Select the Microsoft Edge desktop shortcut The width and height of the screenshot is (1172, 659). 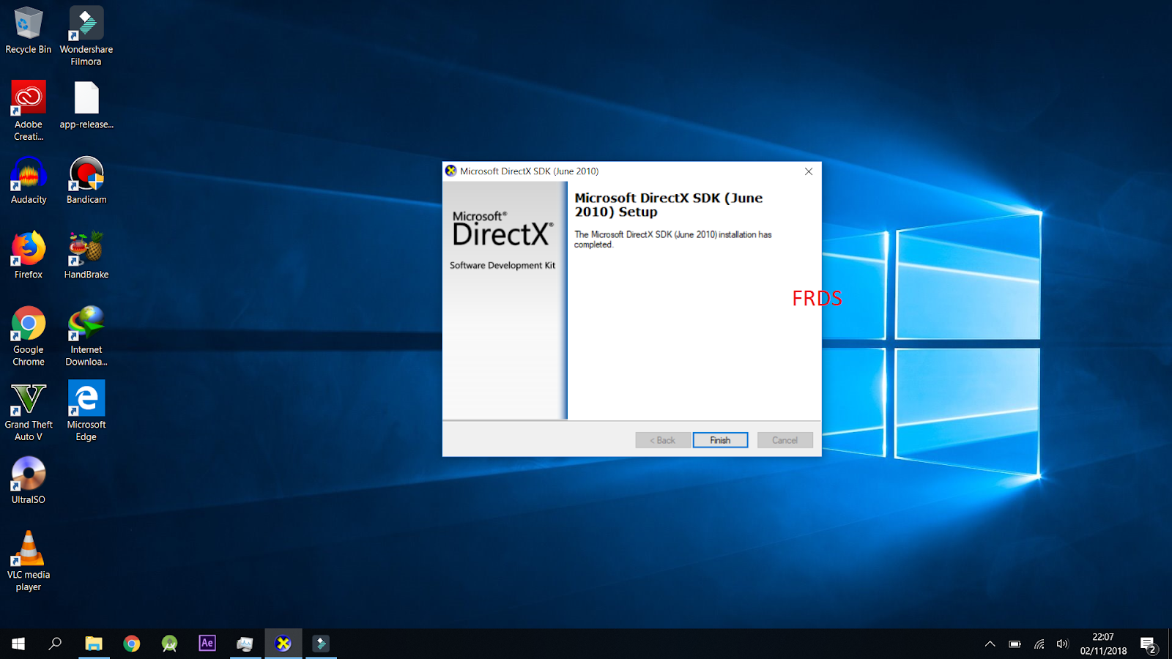point(86,412)
